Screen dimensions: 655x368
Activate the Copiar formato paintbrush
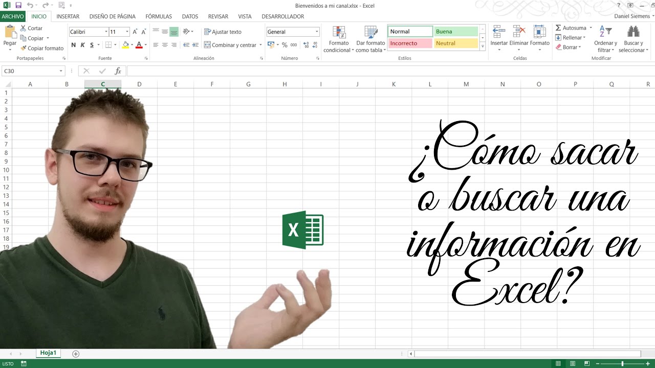click(42, 48)
